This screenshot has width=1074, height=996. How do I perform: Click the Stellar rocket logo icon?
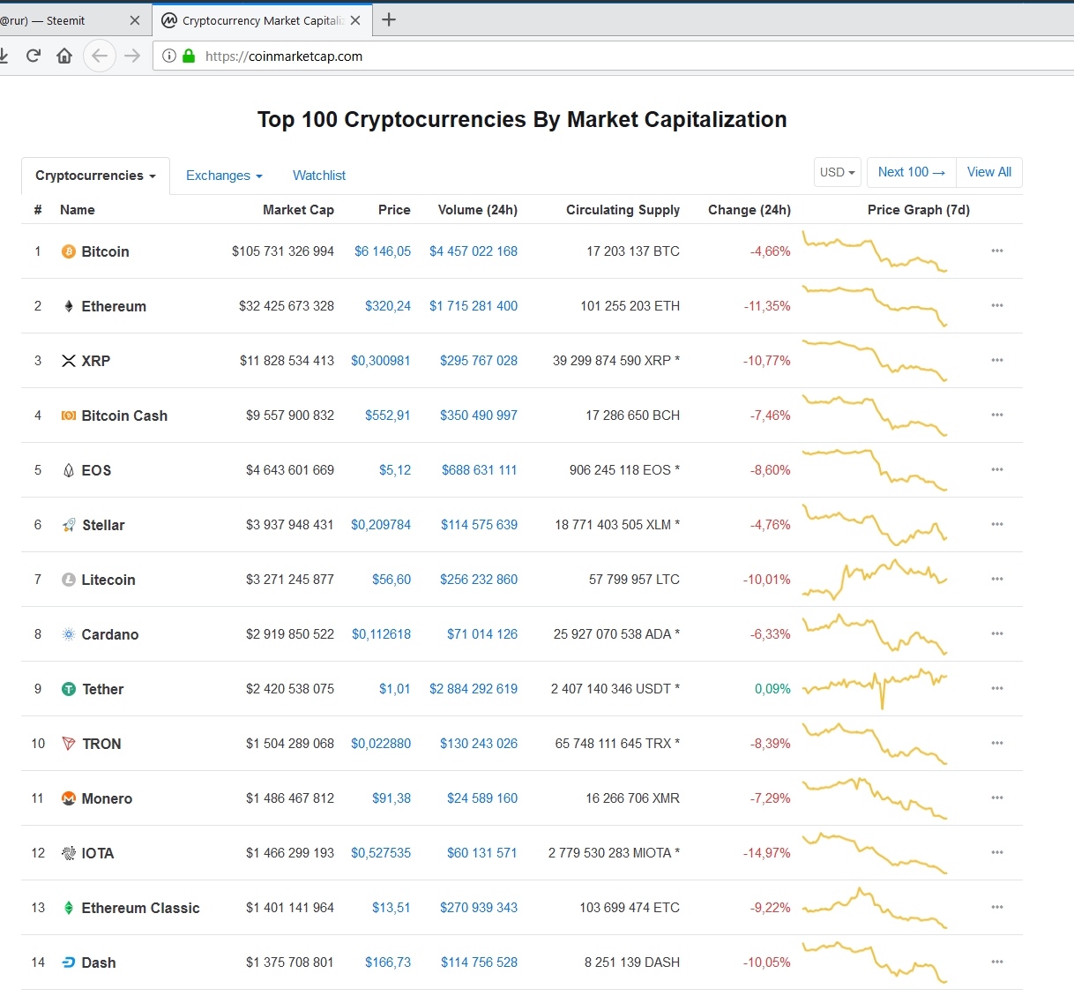pyautogui.click(x=68, y=525)
